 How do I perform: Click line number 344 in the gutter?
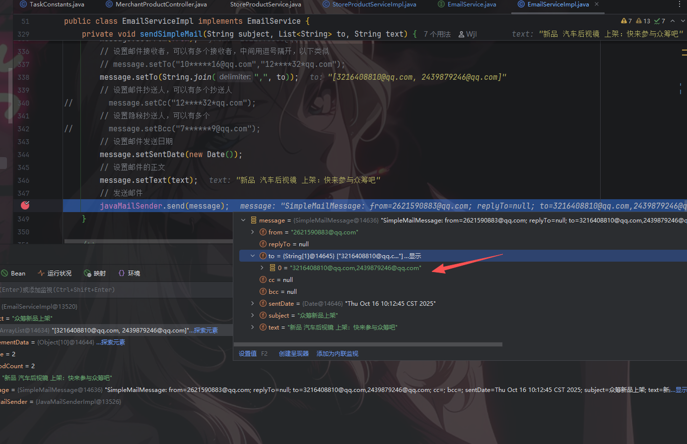click(23, 155)
